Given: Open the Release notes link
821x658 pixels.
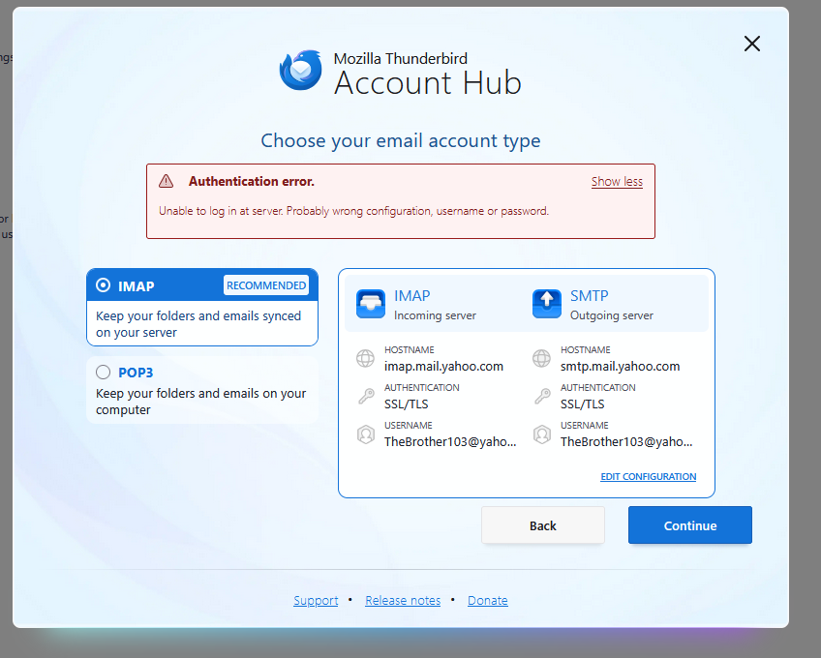Looking at the screenshot, I should 403,600.
